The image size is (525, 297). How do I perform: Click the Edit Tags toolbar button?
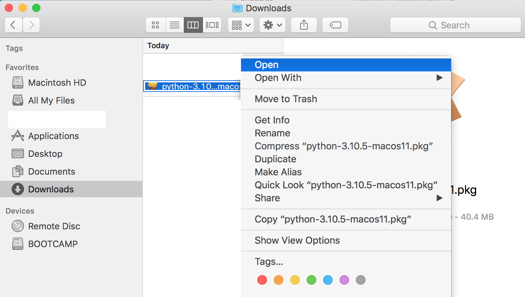(x=335, y=25)
